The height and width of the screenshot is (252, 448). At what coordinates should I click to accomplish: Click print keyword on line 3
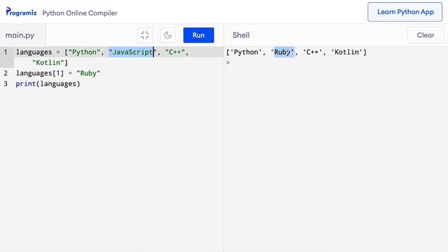click(x=26, y=84)
